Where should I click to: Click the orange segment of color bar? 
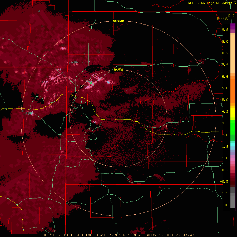pos(233,91)
